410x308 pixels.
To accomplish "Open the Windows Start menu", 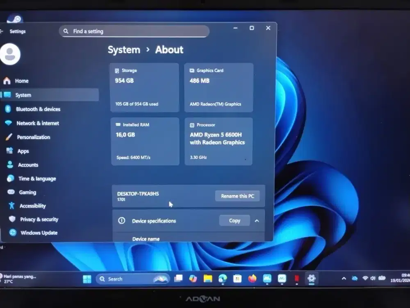I will coord(87,279).
